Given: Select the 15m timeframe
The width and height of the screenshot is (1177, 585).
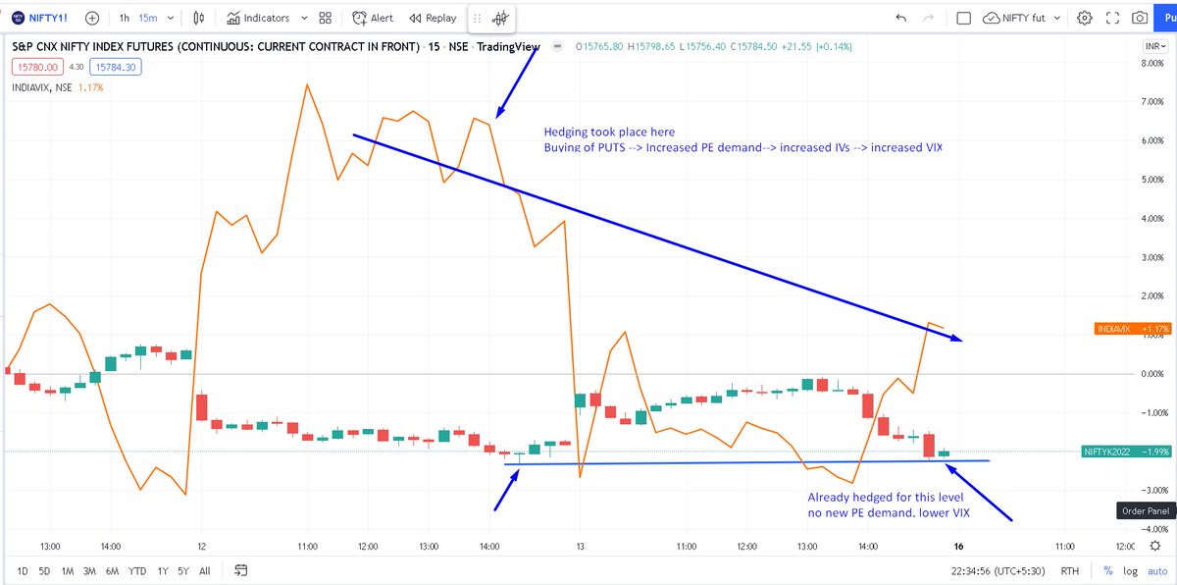Looking at the screenshot, I should [146, 18].
